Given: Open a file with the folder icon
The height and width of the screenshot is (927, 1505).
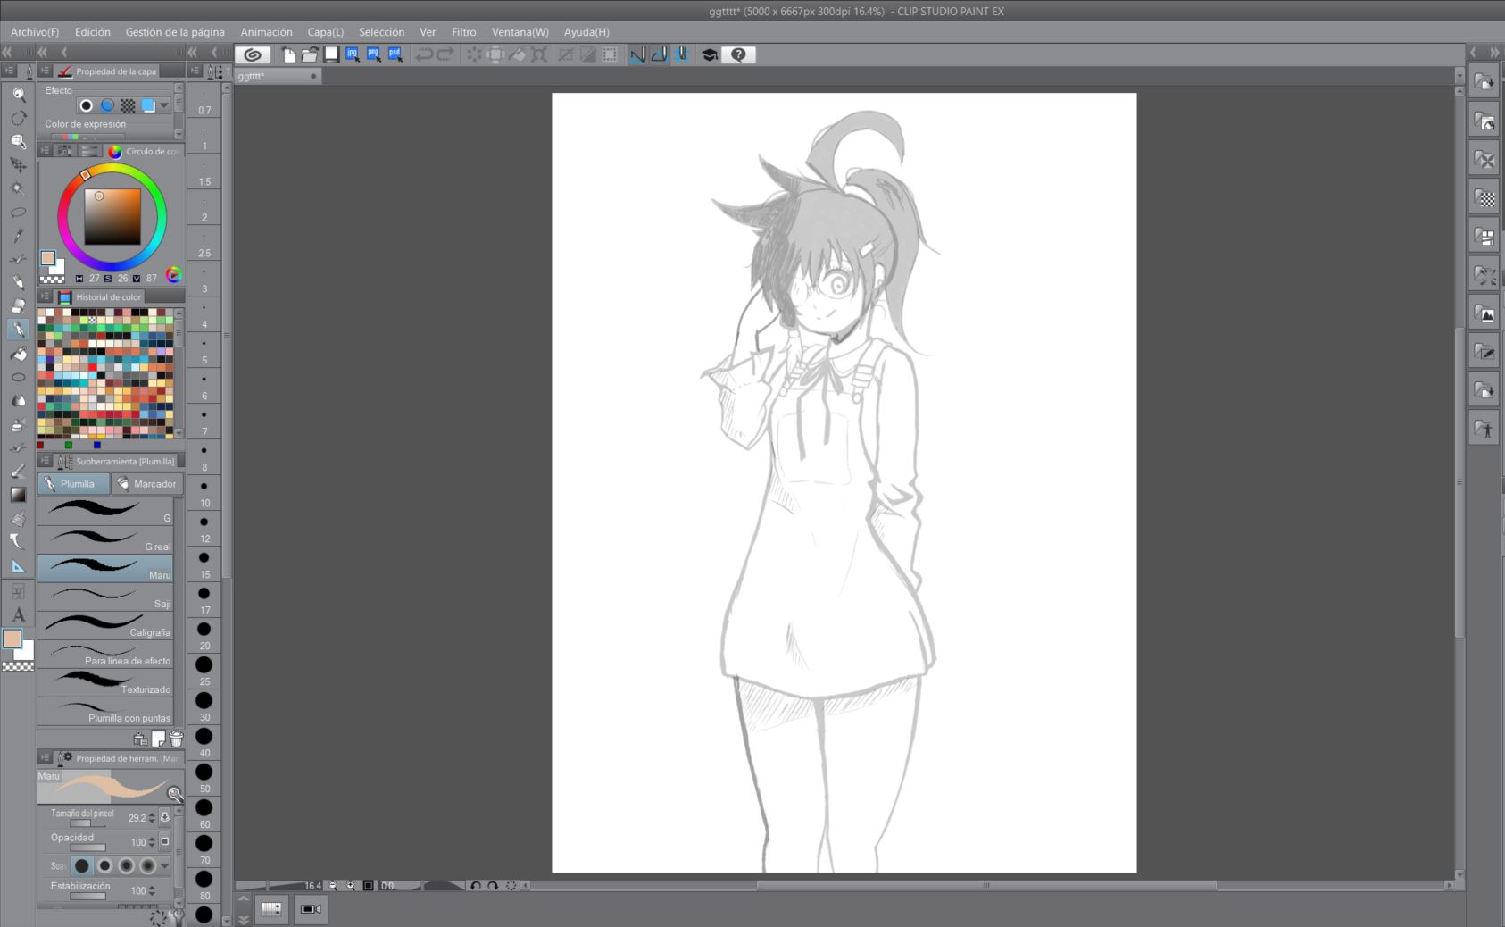Looking at the screenshot, I should (309, 54).
